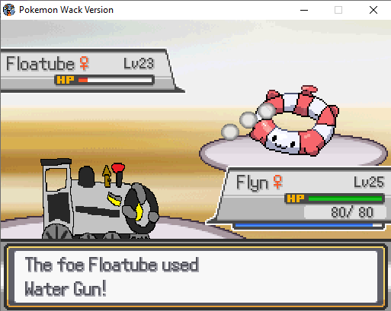Click Flyn's female gender symbol
The image size is (391, 311).
pyautogui.click(x=277, y=182)
